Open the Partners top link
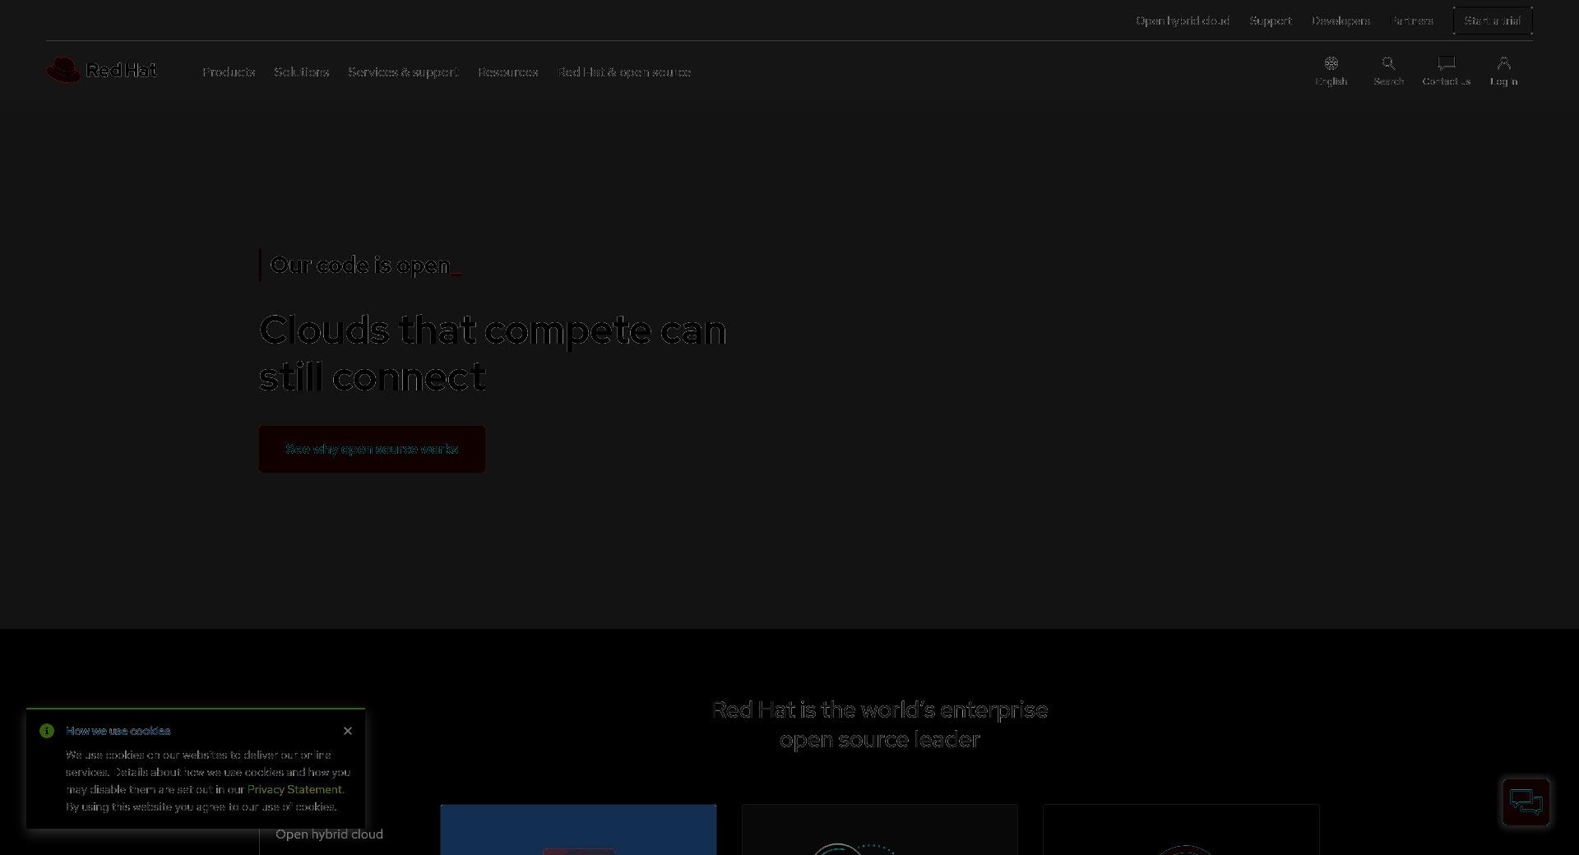 1412,21
